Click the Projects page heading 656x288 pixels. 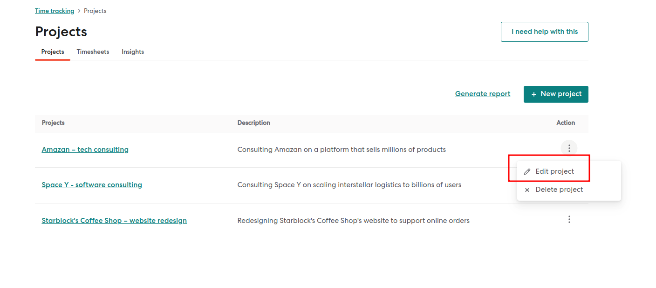[x=61, y=32]
